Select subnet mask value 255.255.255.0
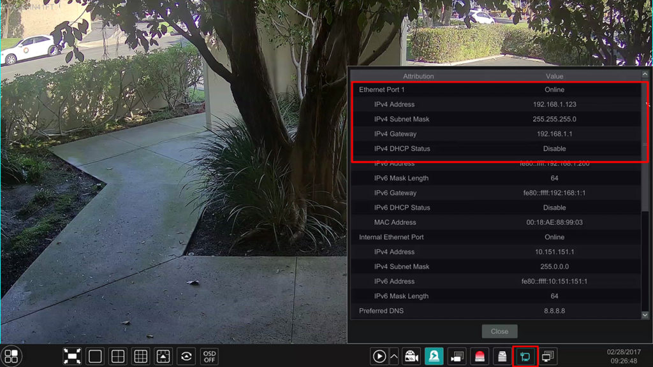Viewport: 653px width, 367px height. (x=554, y=119)
